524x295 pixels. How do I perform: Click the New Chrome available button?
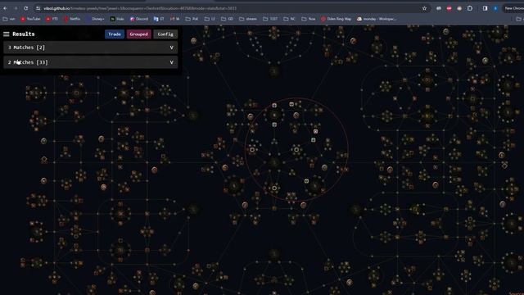(514, 8)
